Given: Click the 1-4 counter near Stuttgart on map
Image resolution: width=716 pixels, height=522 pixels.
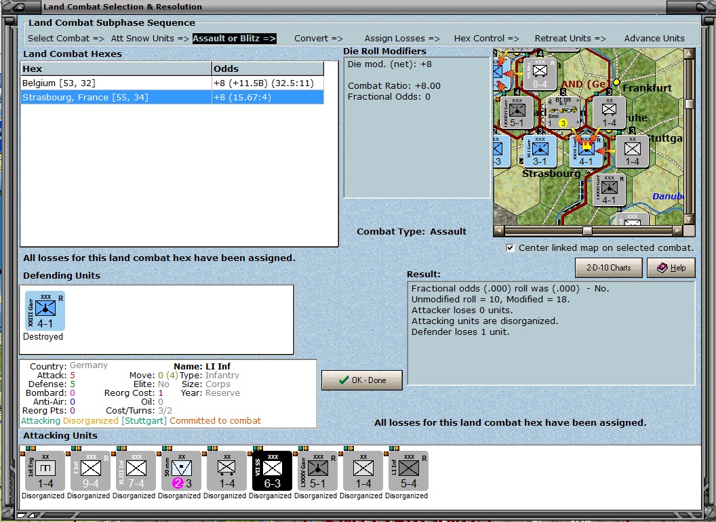Looking at the screenshot, I should tap(632, 150).
